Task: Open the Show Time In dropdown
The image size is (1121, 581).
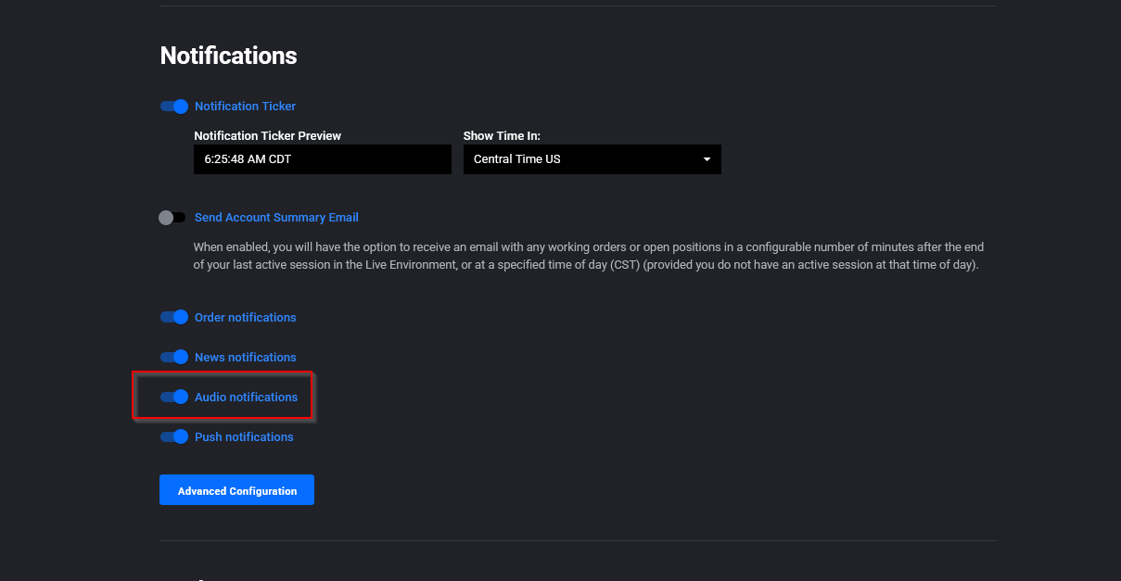Action: coord(592,159)
